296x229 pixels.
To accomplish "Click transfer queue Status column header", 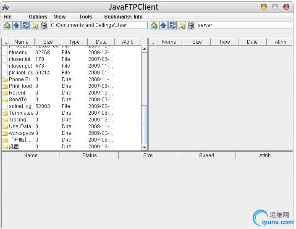I will [x=89, y=155].
